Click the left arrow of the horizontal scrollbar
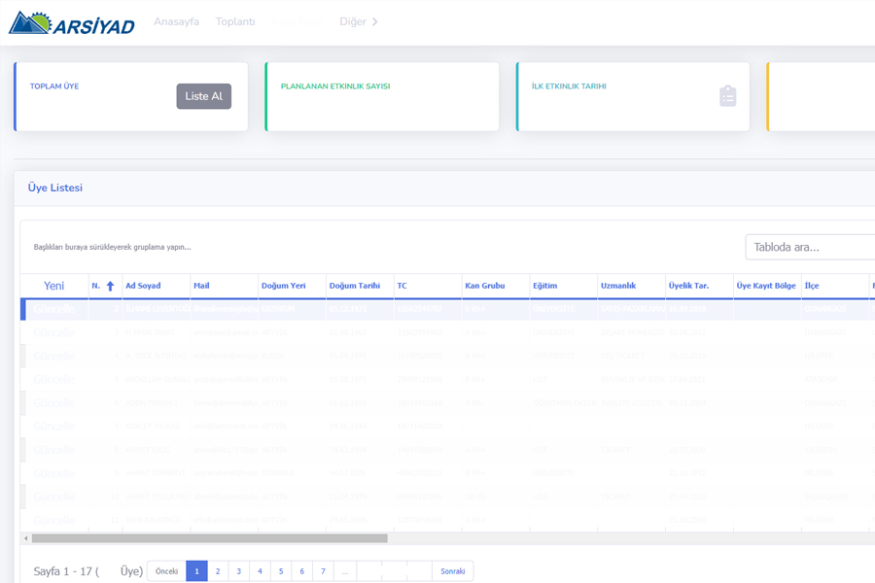 tap(25, 538)
